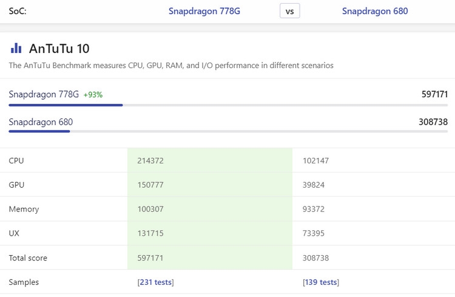Click the Snapdragon 680 score progress bar

click(228, 131)
